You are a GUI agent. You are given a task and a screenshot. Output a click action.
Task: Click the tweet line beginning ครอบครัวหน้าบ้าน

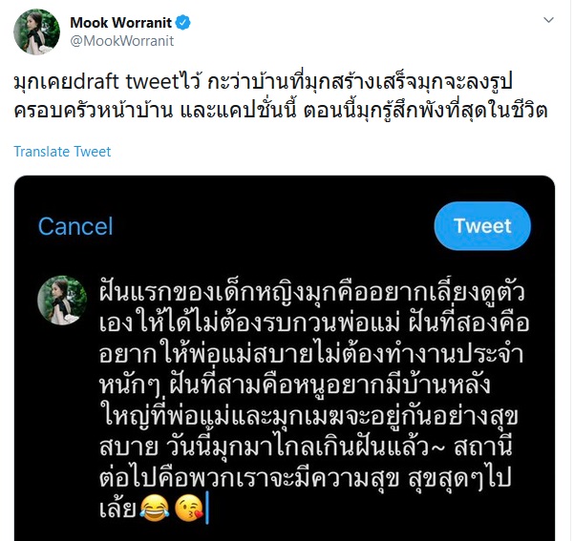click(281, 112)
